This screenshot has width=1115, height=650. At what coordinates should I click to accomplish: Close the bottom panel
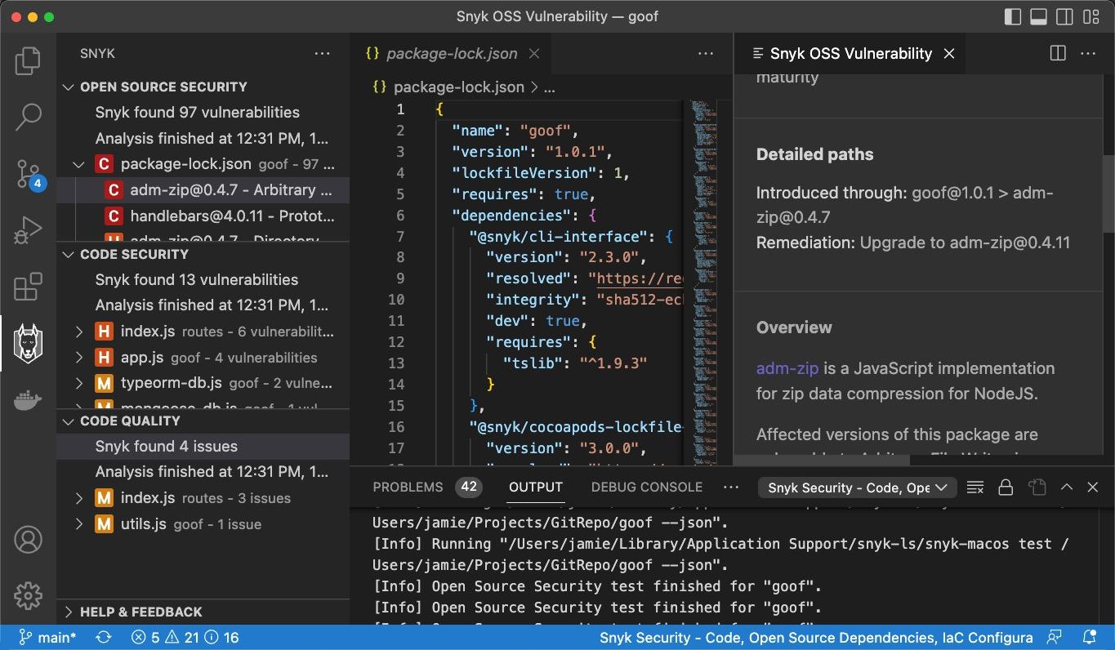tap(1093, 487)
